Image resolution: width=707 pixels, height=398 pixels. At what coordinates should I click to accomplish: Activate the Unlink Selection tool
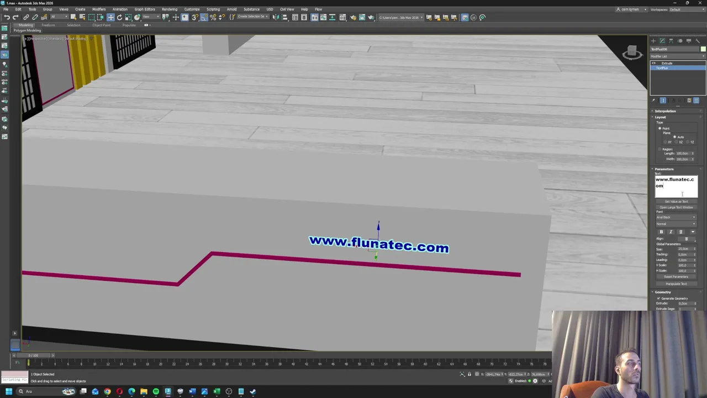point(35,17)
